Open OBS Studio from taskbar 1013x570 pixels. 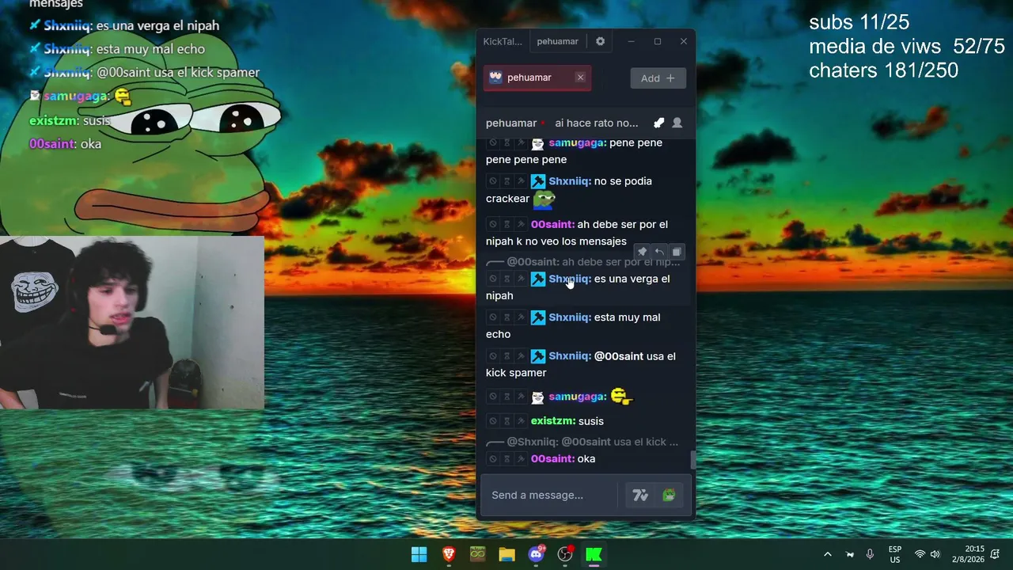click(565, 554)
